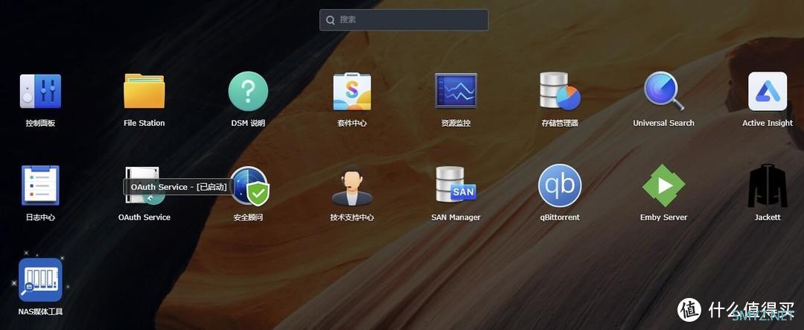Click the NAS媒体工具 label text
This screenshot has width=804, height=330.
(x=40, y=312)
